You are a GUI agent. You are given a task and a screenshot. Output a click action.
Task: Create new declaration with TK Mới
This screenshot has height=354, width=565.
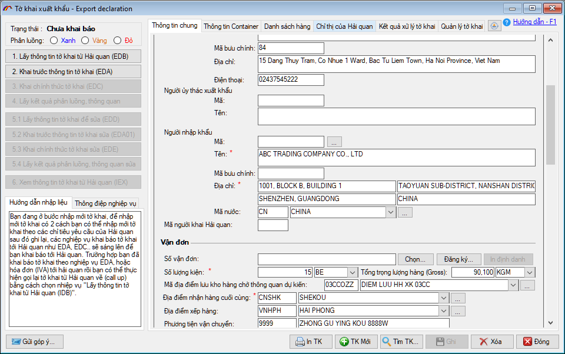(x=356, y=342)
